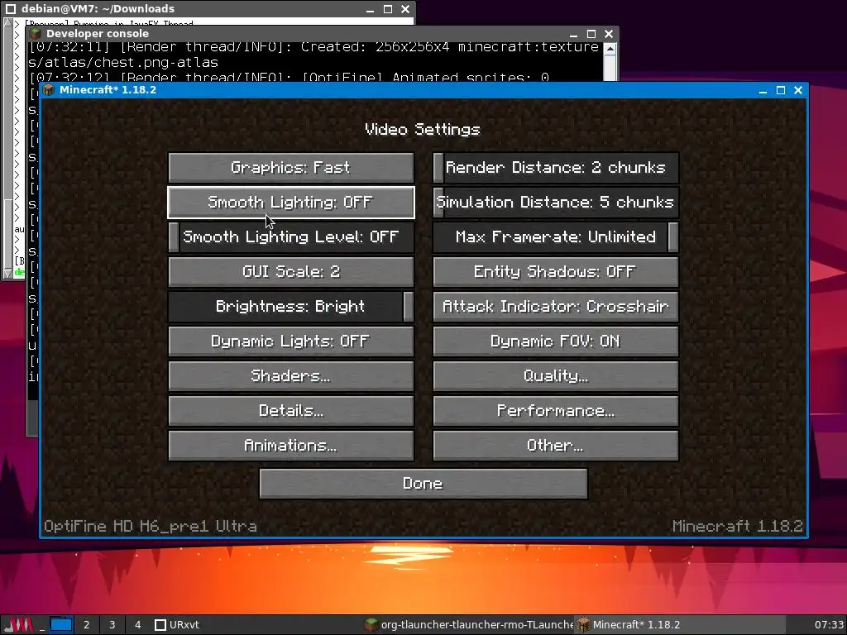The height and width of the screenshot is (635, 847).
Task: Maximize the Minecraft 1.18.2 window
Action: 781,90
